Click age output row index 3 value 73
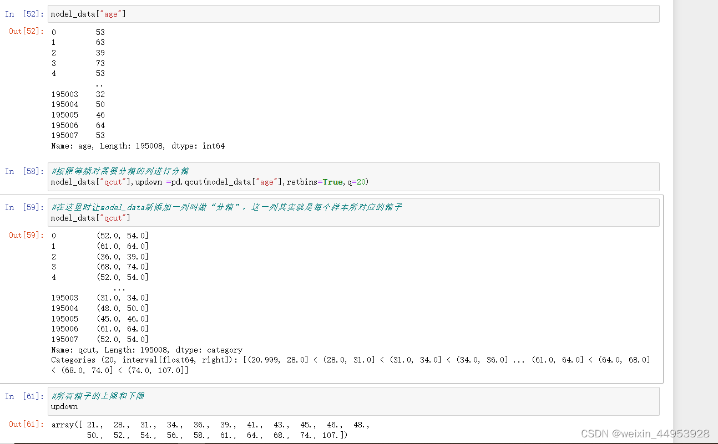Image resolution: width=718 pixels, height=444 pixels. tap(78, 63)
